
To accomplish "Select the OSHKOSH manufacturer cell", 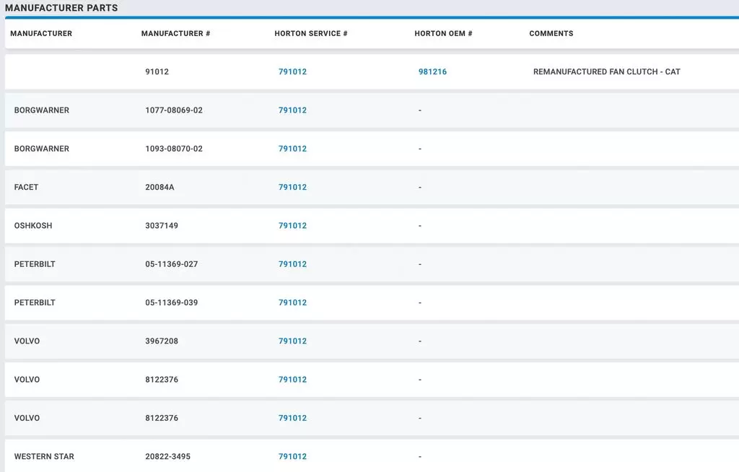I will point(33,226).
